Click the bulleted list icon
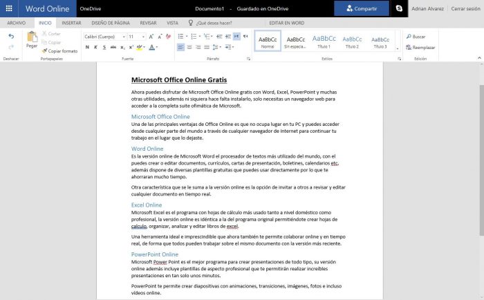484x300 pixels. pos(180,37)
